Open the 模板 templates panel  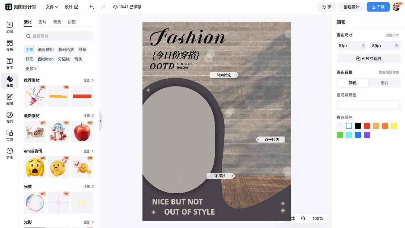point(10,45)
